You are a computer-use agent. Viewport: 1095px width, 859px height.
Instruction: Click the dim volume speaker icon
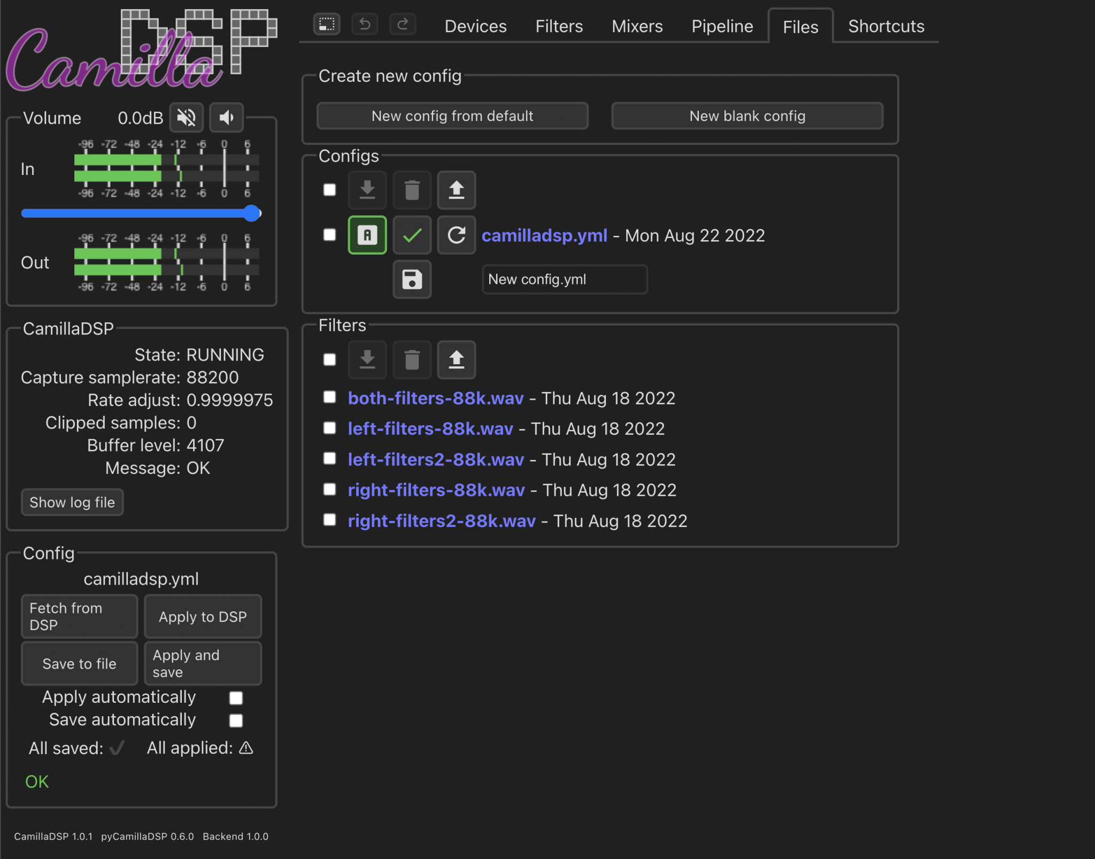click(x=226, y=118)
